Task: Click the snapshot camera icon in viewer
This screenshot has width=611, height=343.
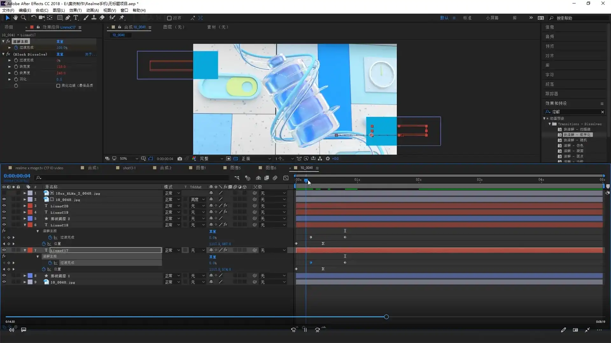Action: pos(180,158)
